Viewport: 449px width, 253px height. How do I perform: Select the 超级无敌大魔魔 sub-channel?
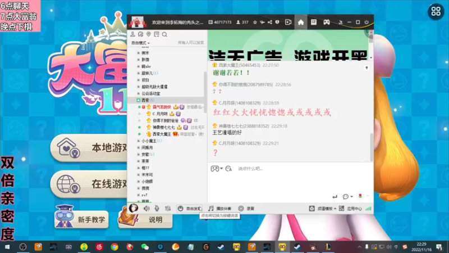pos(154,87)
